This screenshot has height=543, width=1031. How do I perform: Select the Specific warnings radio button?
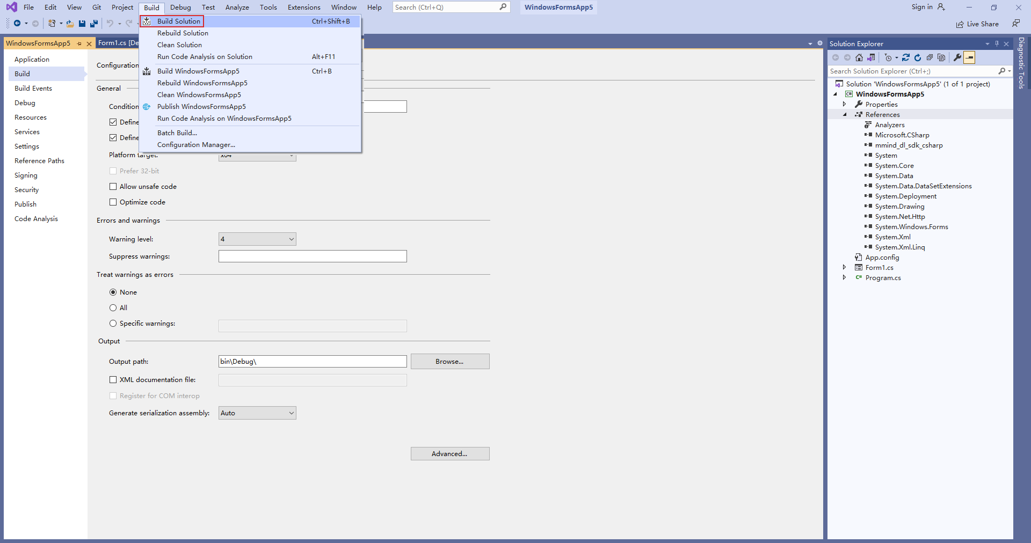[113, 324]
